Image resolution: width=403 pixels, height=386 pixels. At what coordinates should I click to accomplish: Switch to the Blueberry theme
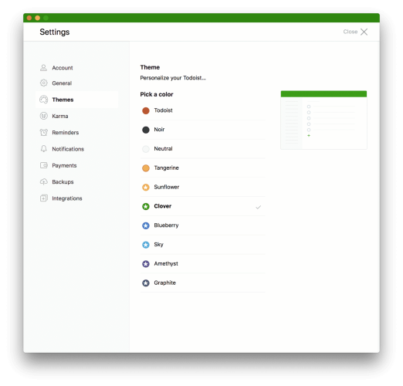coord(203,225)
